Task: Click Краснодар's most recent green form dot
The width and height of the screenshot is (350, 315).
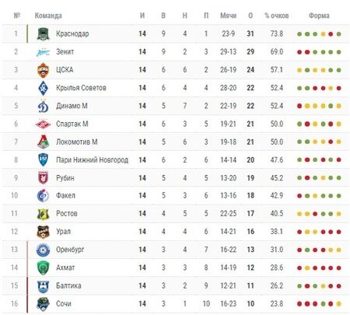Action: tap(338, 34)
